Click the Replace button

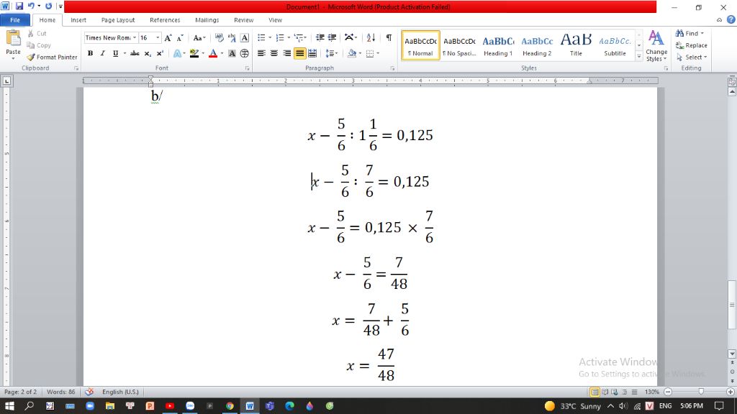[692, 45]
